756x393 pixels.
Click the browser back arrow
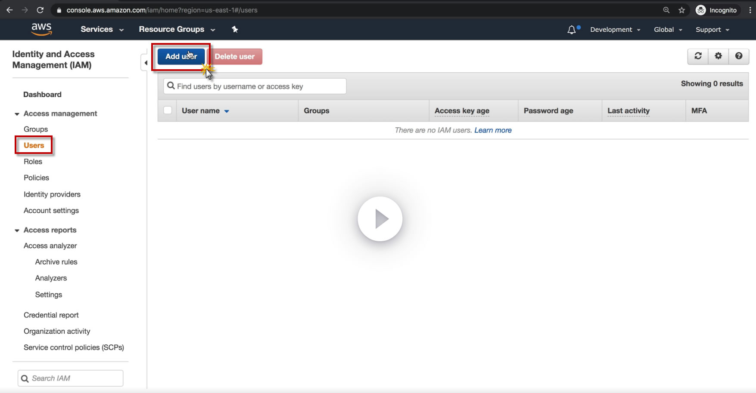pyautogui.click(x=9, y=10)
